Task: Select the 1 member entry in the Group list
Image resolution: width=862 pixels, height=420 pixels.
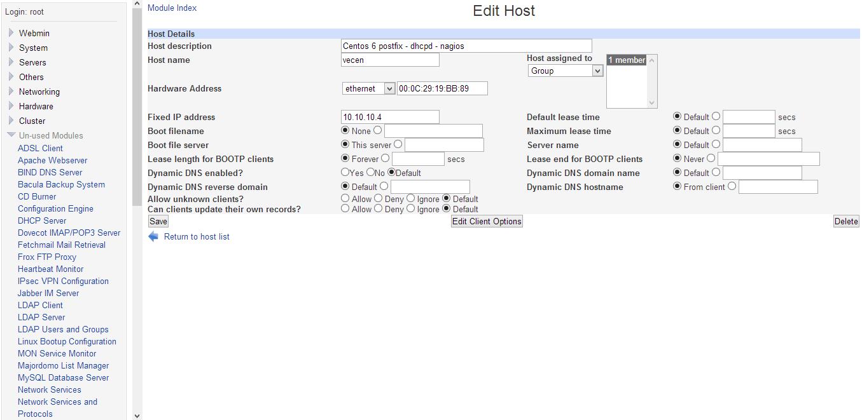Action: (625, 60)
